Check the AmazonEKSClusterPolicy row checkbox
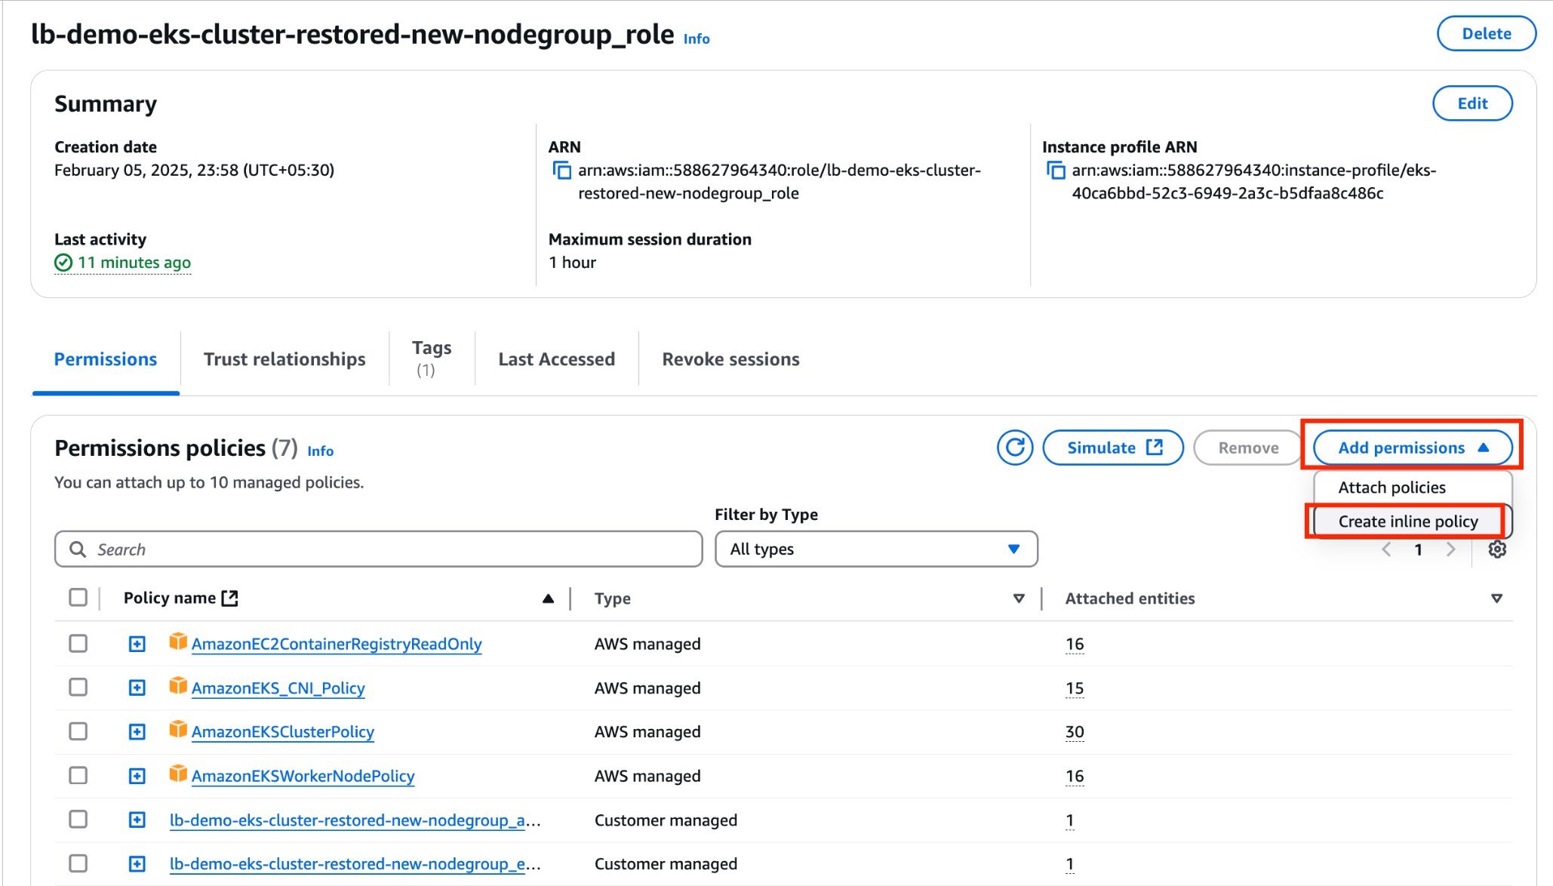The width and height of the screenshot is (1553, 886). pos(78,731)
